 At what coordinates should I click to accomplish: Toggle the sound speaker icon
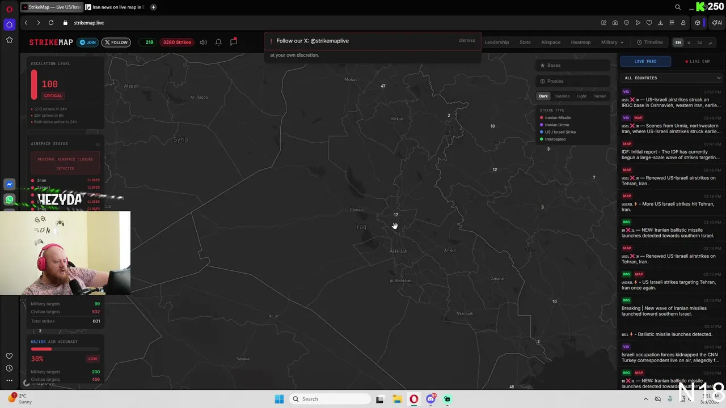pyautogui.click(x=203, y=42)
